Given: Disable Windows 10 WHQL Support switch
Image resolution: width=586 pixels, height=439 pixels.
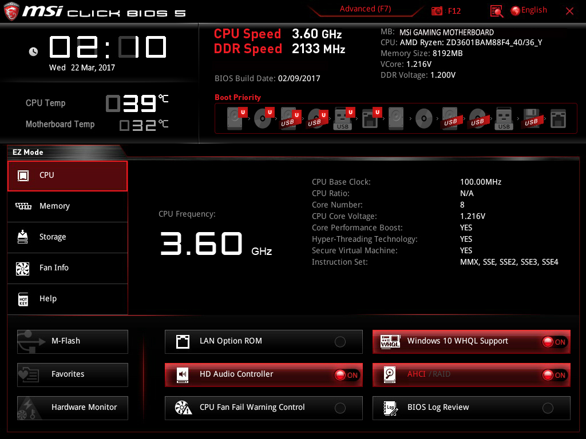Looking at the screenshot, I should point(555,342).
